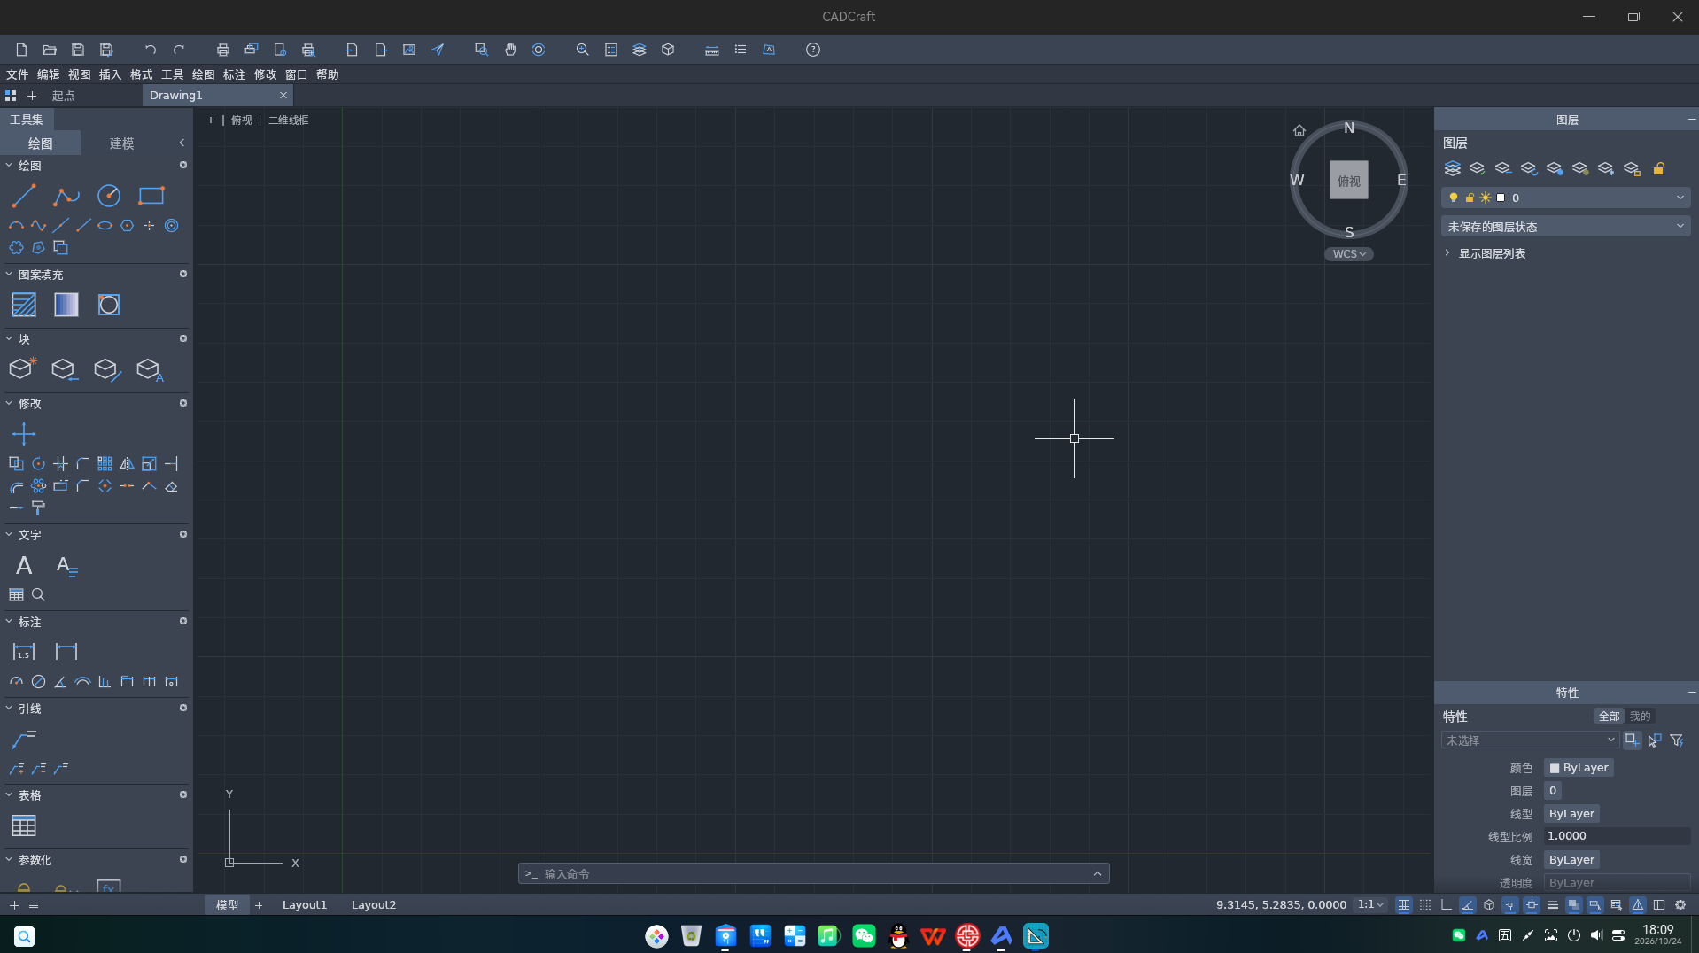Toggle lineweight display in status bar

(x=1553, y=905)
